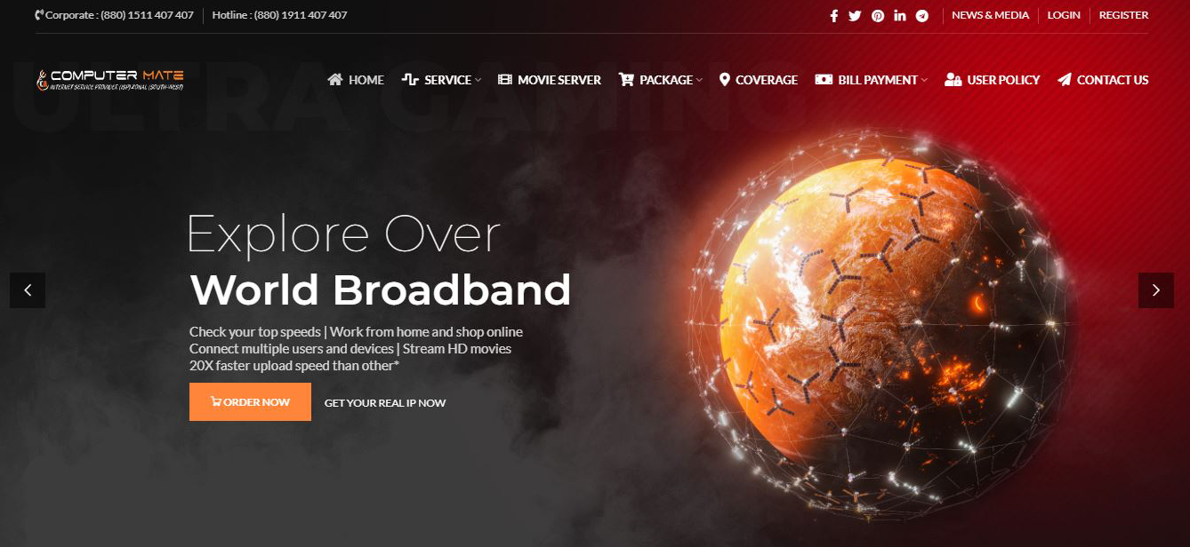The image size is (1190, 547).
Task: Open the Login link
Action: click(x=1064, y=15)
